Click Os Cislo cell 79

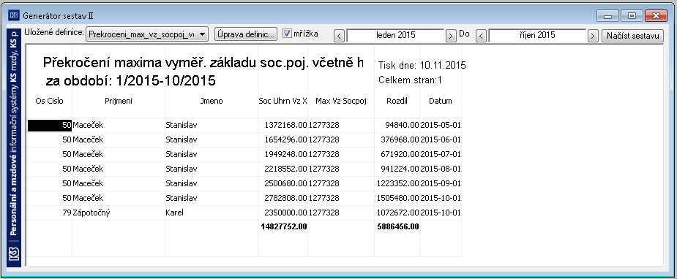tap(67, 213)
